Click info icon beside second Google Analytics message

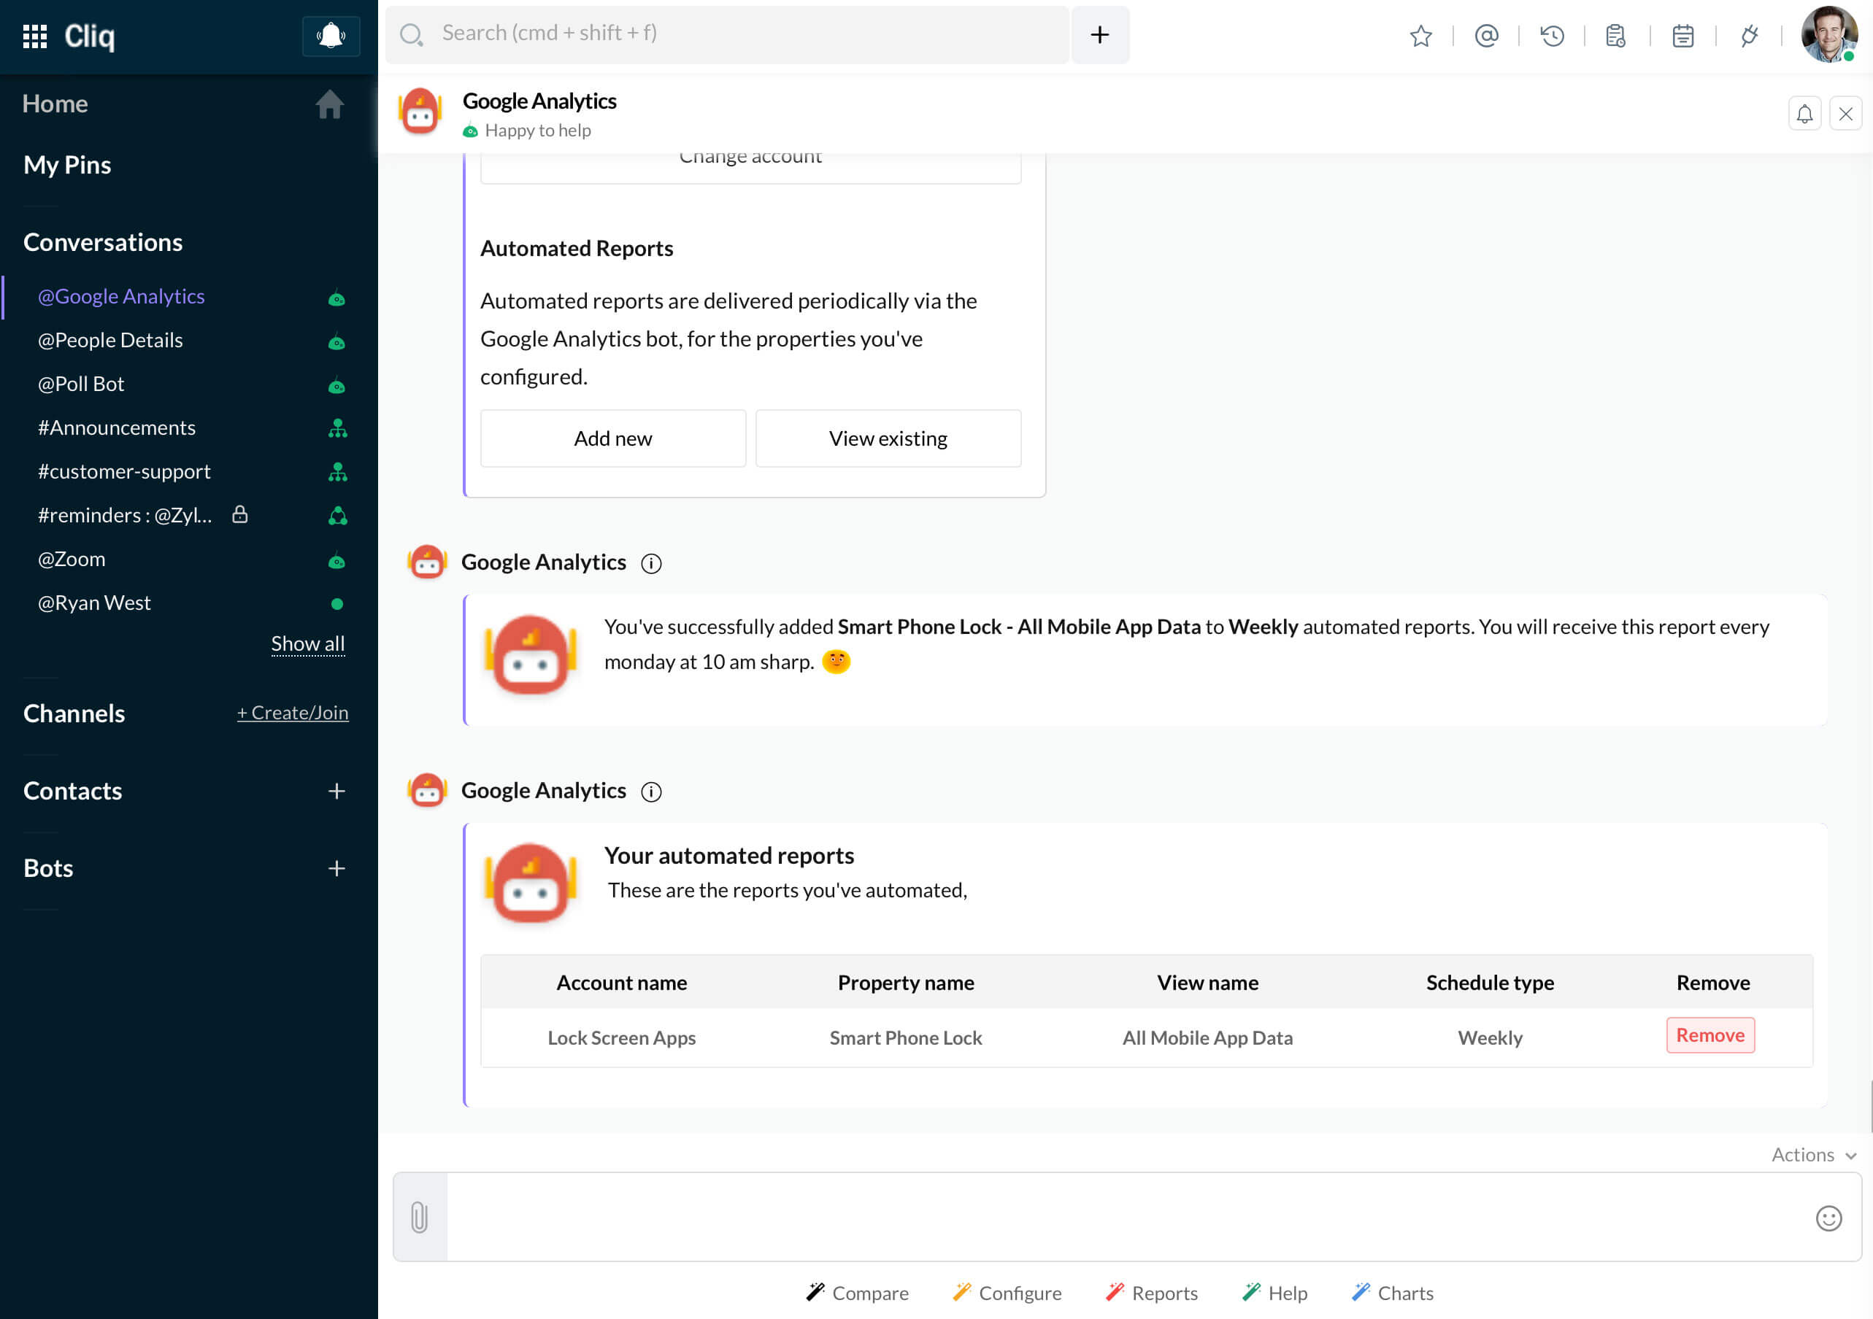pyautogui.click(x=651, y=792)
